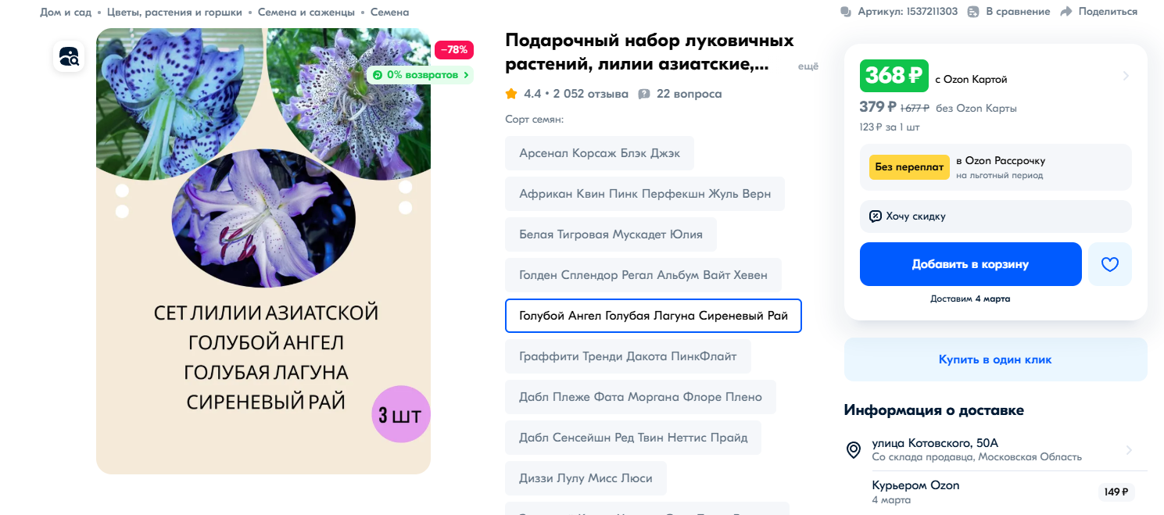Click the star rating icon

pyautogui.click(x=511, y=94)
